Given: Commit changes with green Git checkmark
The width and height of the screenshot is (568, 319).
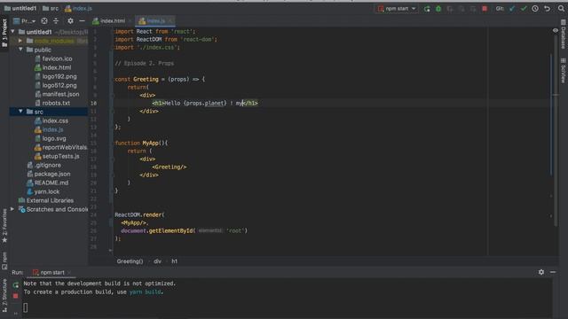Looking at the screenshot, I should pyautogui.click(x=524, y=9).
